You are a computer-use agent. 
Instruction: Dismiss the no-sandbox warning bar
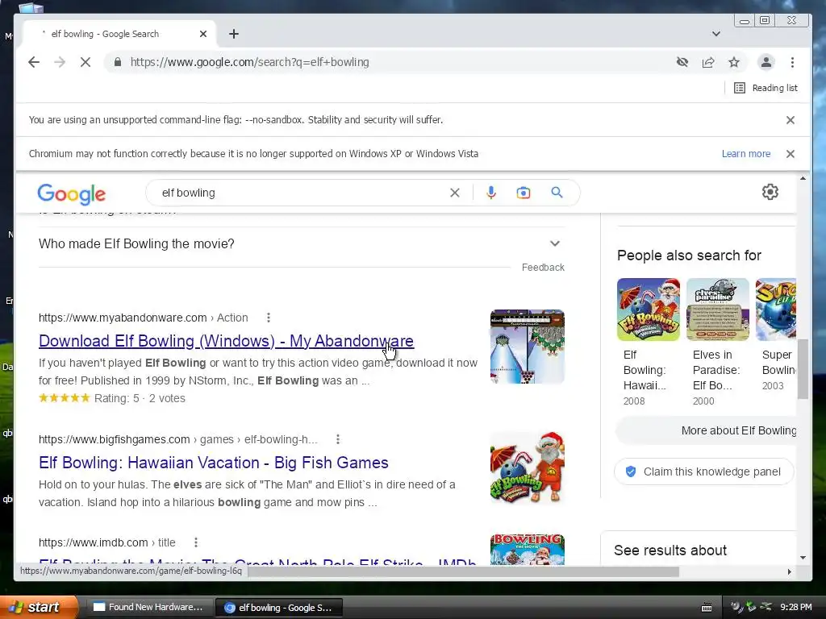pos(791,120)
